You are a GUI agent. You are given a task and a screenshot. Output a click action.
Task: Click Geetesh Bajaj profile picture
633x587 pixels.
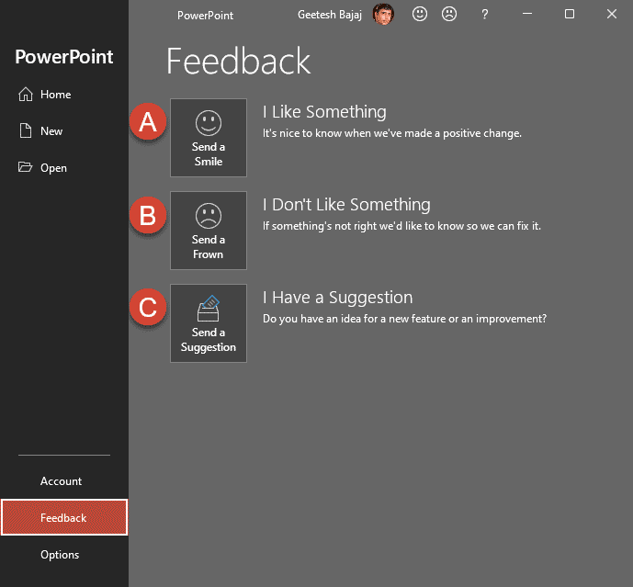(x=383, y=14)
